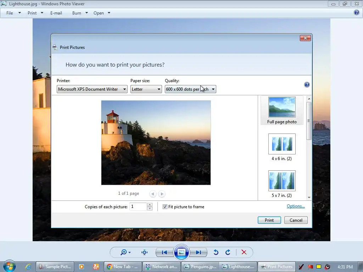The width and height of the screenshot is (363, 272).
Task: Click the orange browser taskbar icon
Action: pos(96,267)
